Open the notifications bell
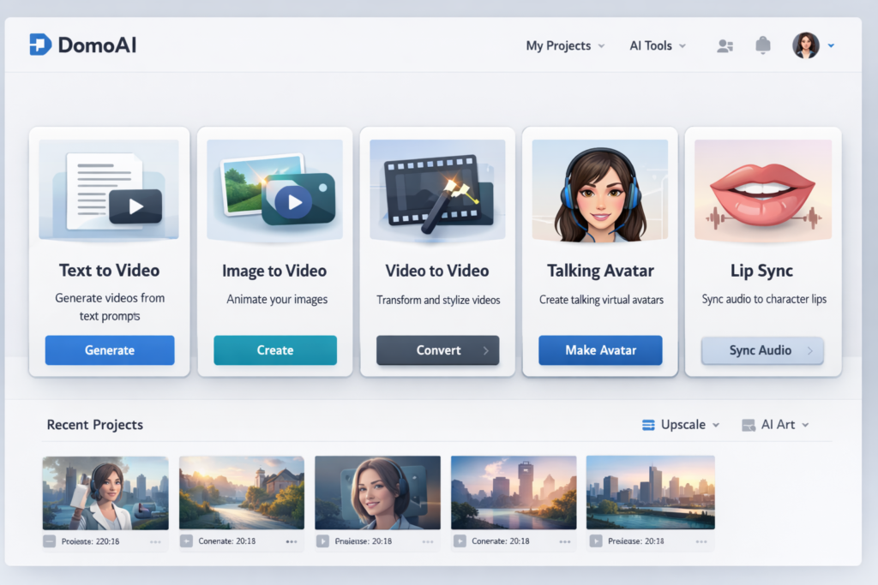This screenshot has width=878, height=585. 762,45
